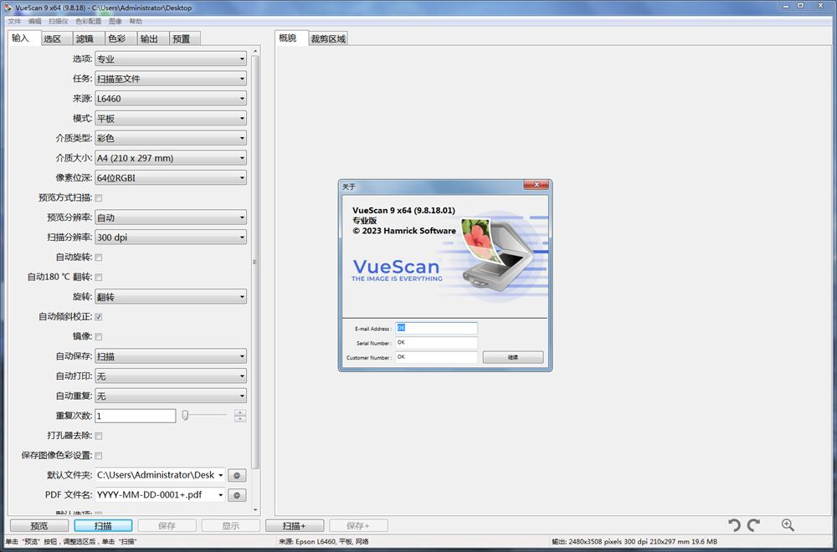Screen dimensions: 837x552
Task: Open the 帮助 menu
Action: click(x=136, y=22)
